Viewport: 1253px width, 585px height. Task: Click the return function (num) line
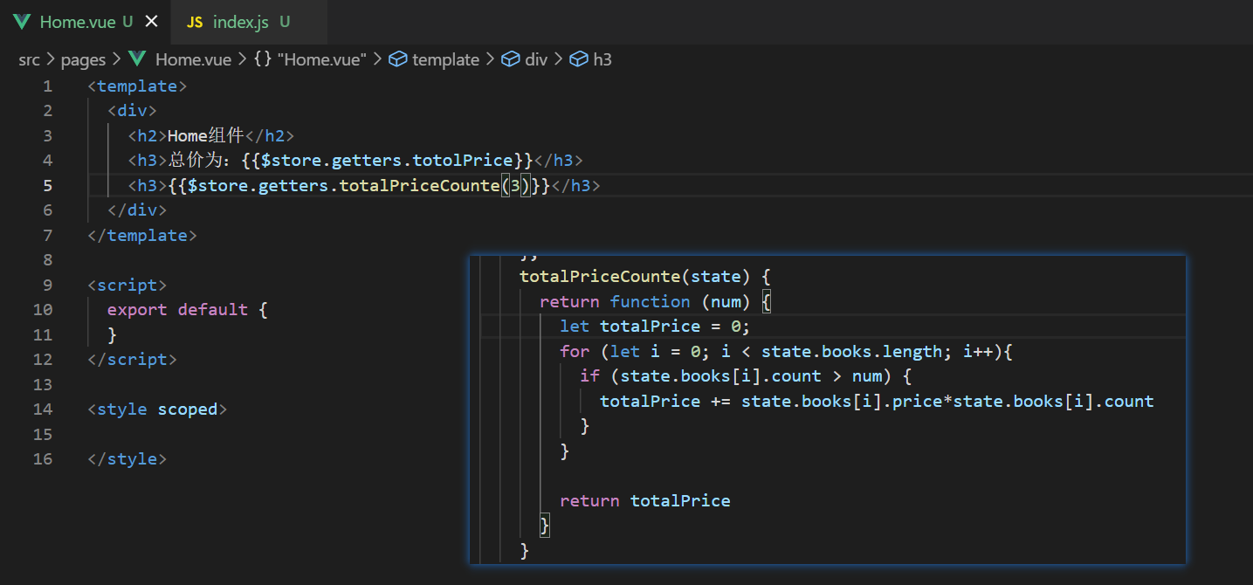tap(656, 301)
